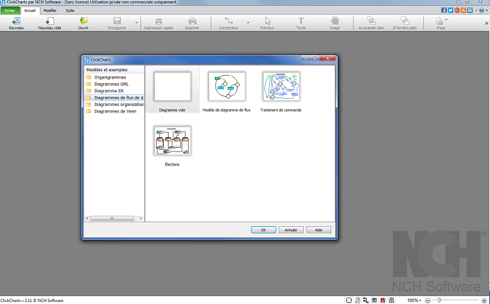Screen dimensions: 490x304
Task: Select the Modèle de diagramme de flux thumbnail
Action: click(x=227, y=87)
